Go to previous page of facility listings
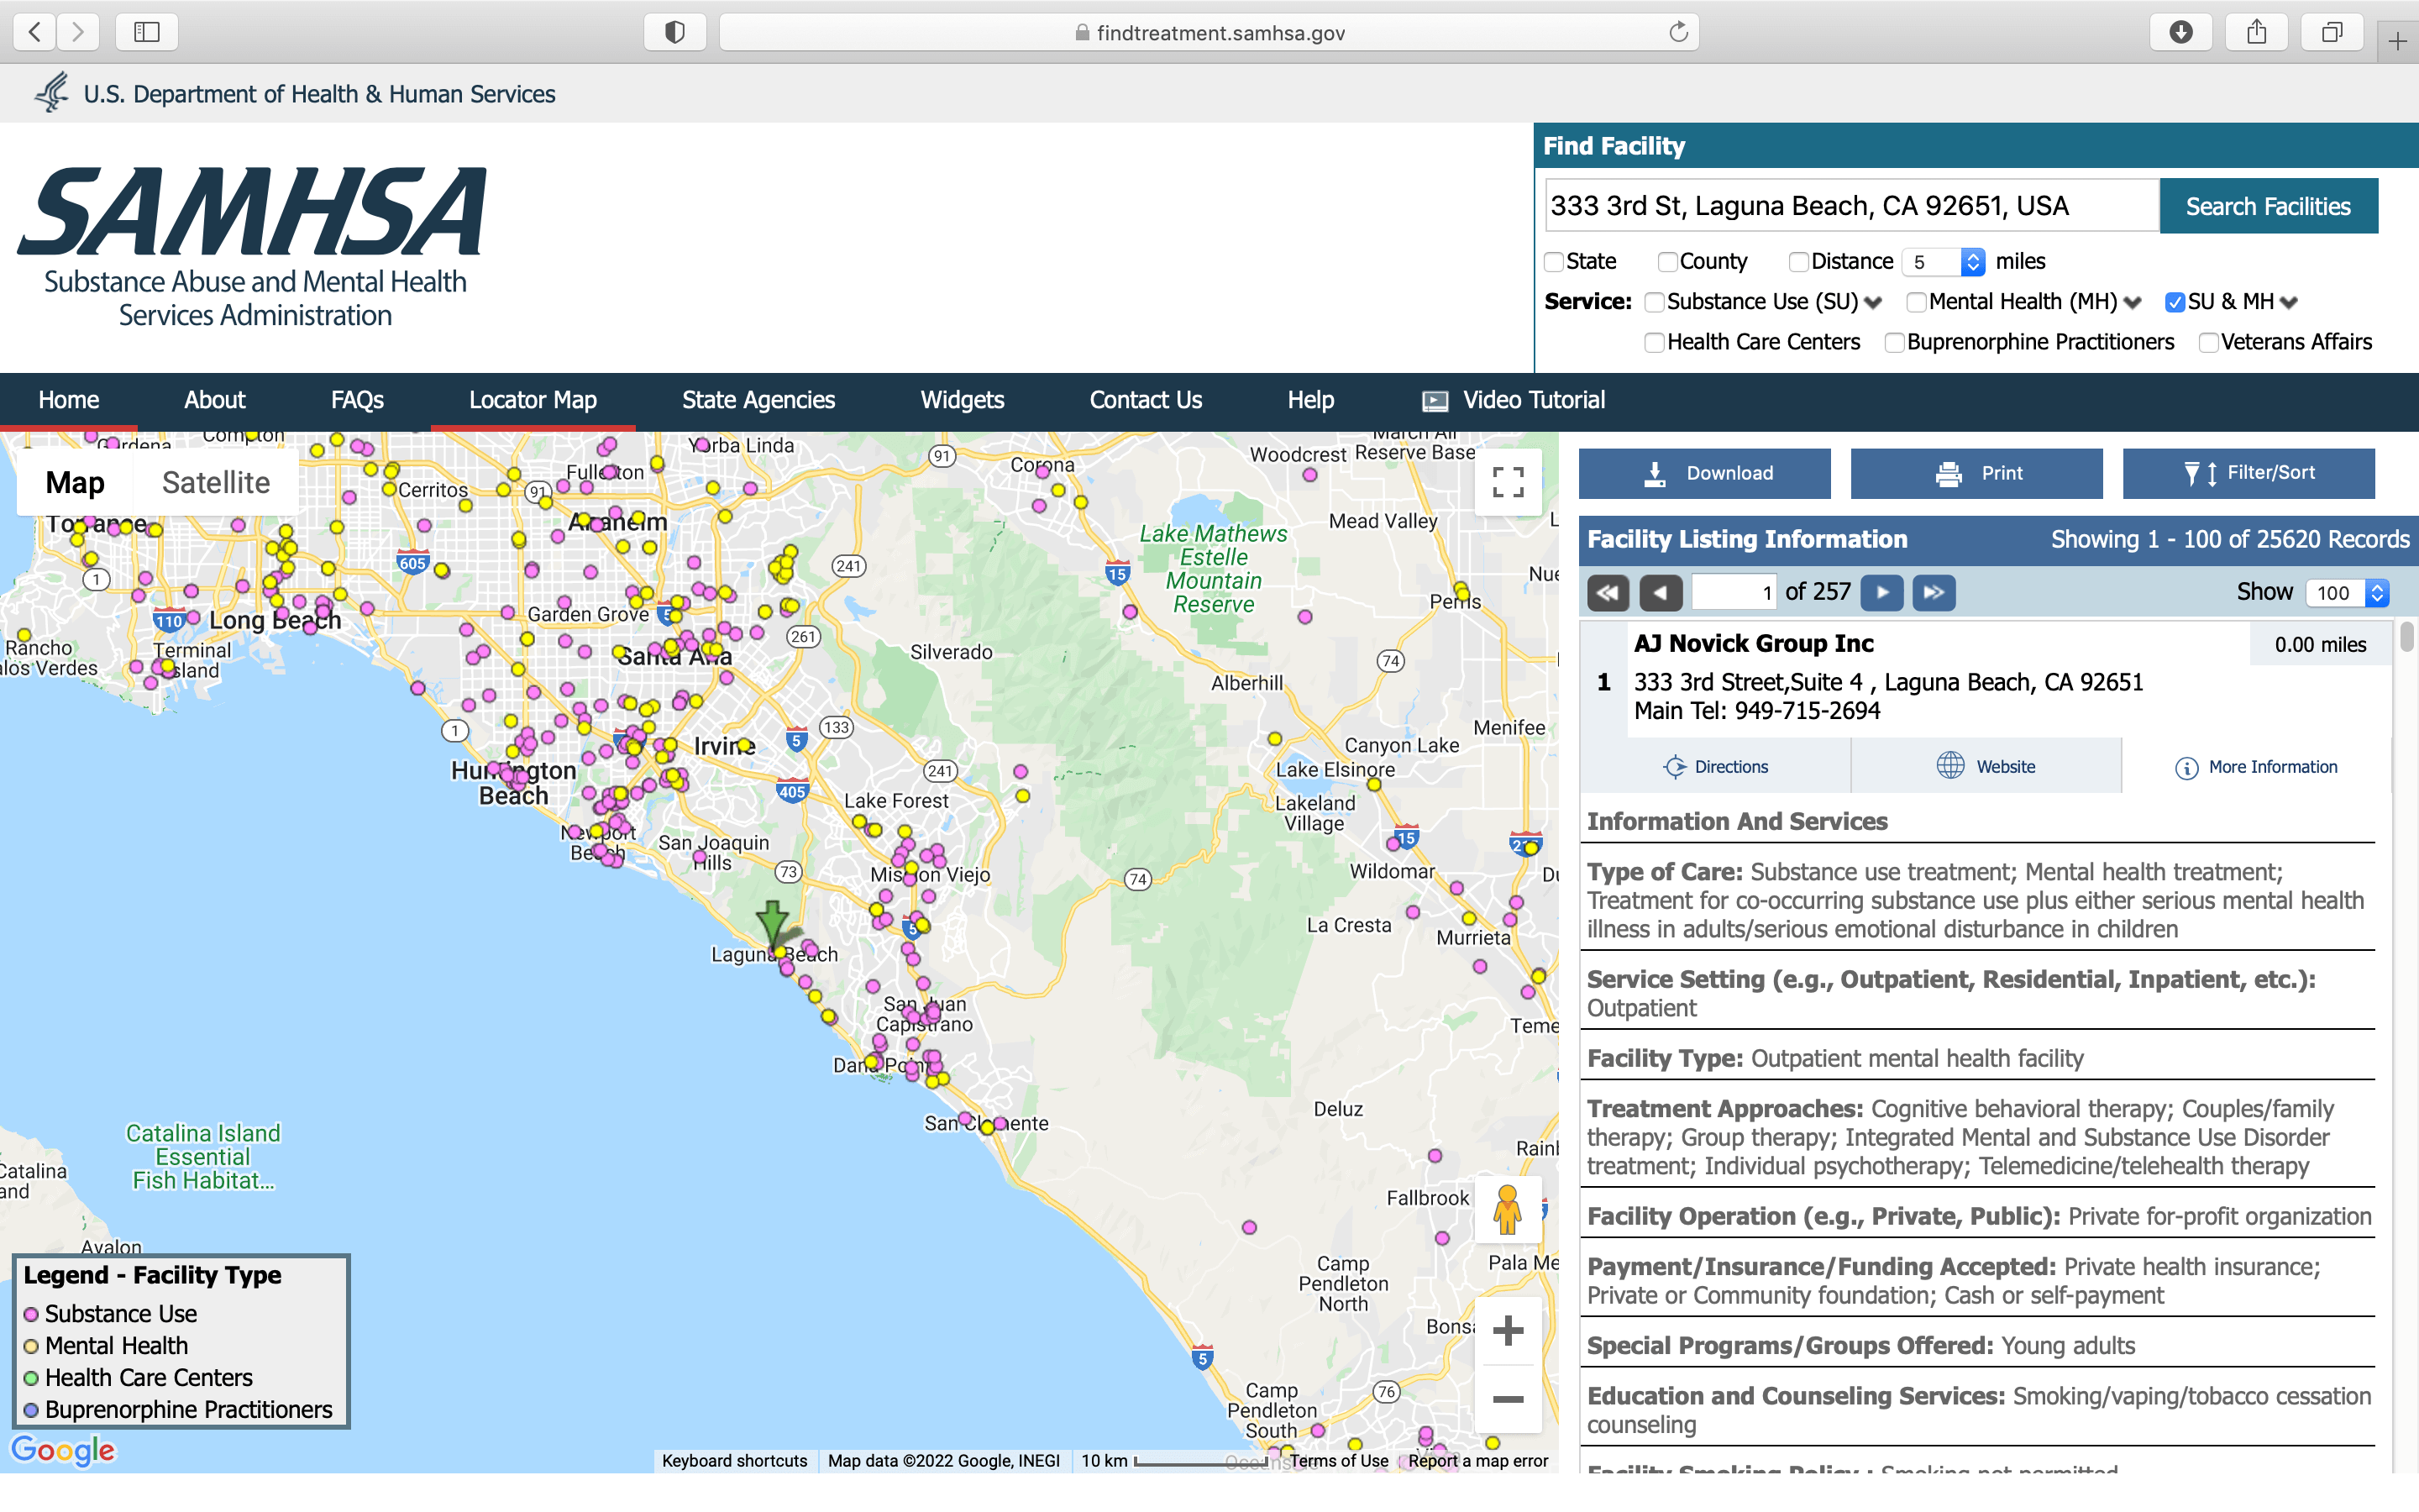 (1661, 593)
